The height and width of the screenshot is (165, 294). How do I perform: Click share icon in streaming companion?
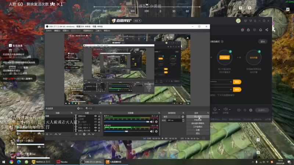267,30
